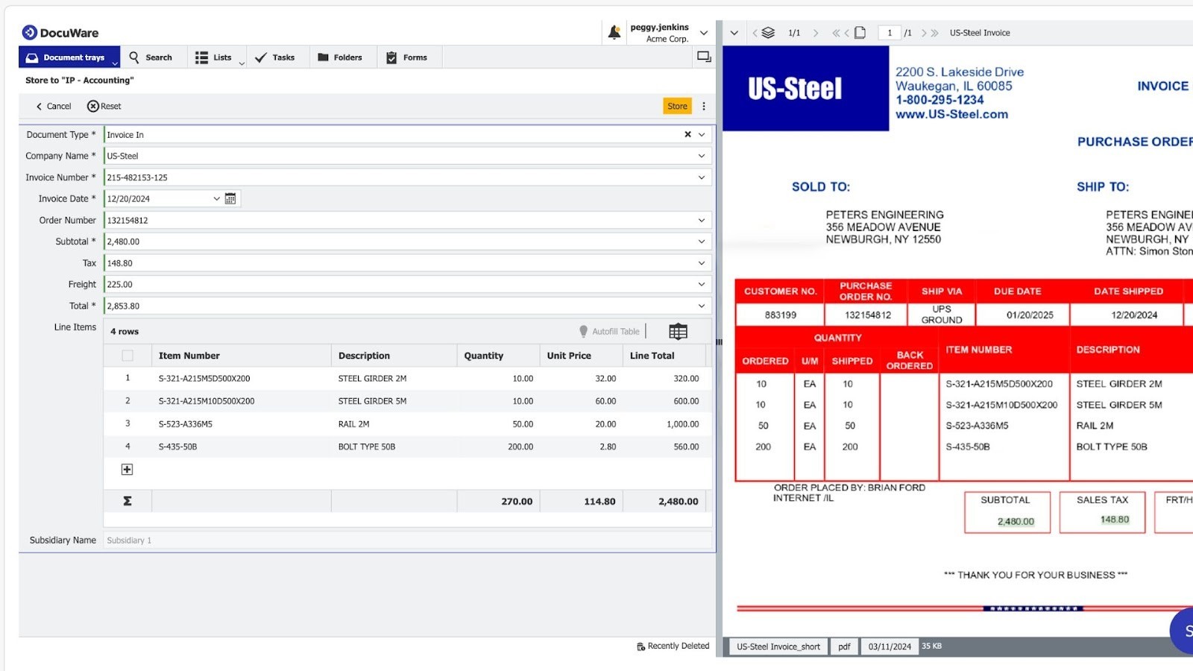
Task: Click the add row plus icon under line items
Action: (127, 469)
